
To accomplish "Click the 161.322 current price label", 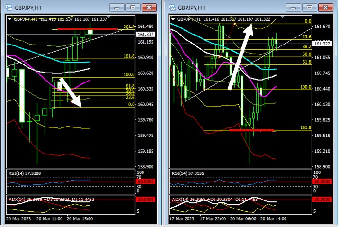I will tap(322, 44).
